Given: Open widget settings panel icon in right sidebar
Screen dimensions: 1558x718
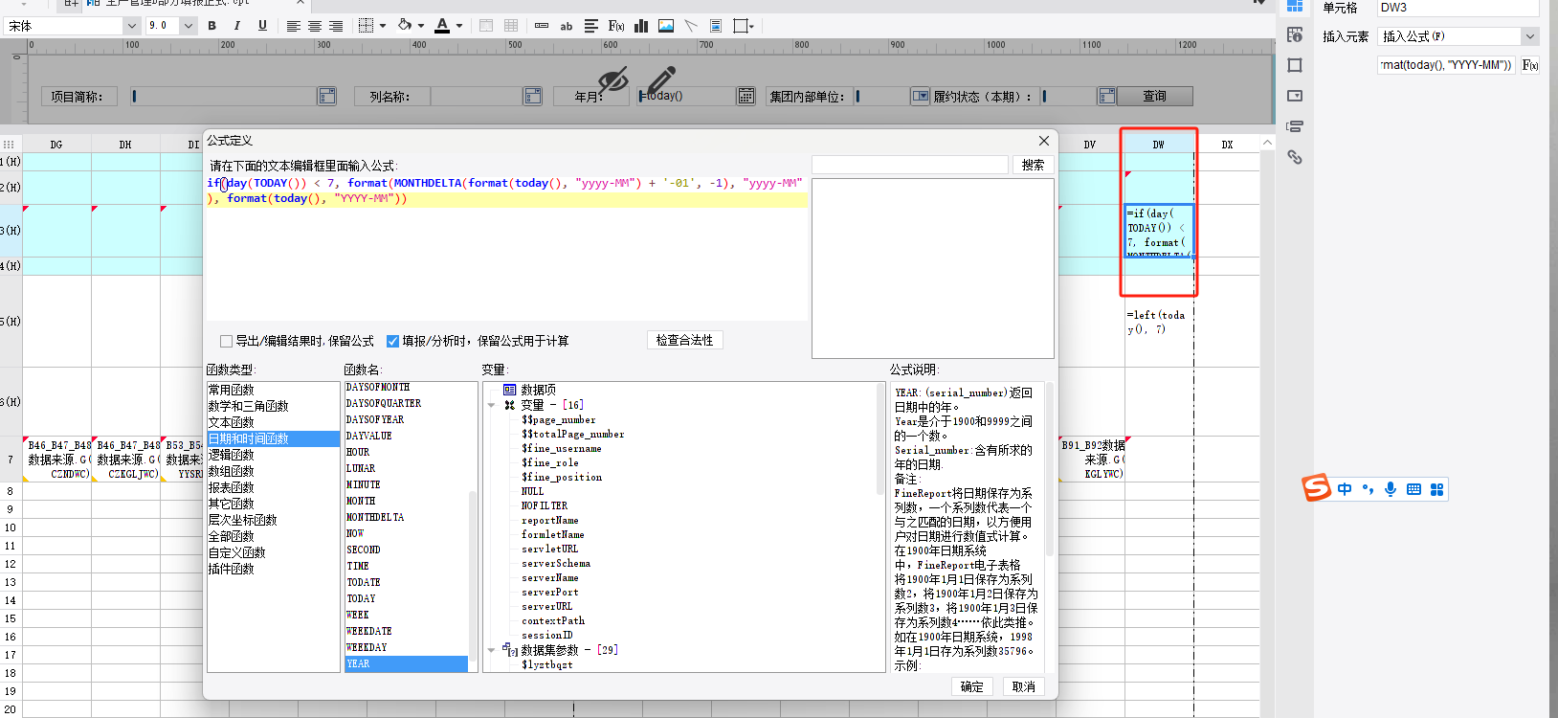Looking at the screenshot, I should coord(1295,96).
